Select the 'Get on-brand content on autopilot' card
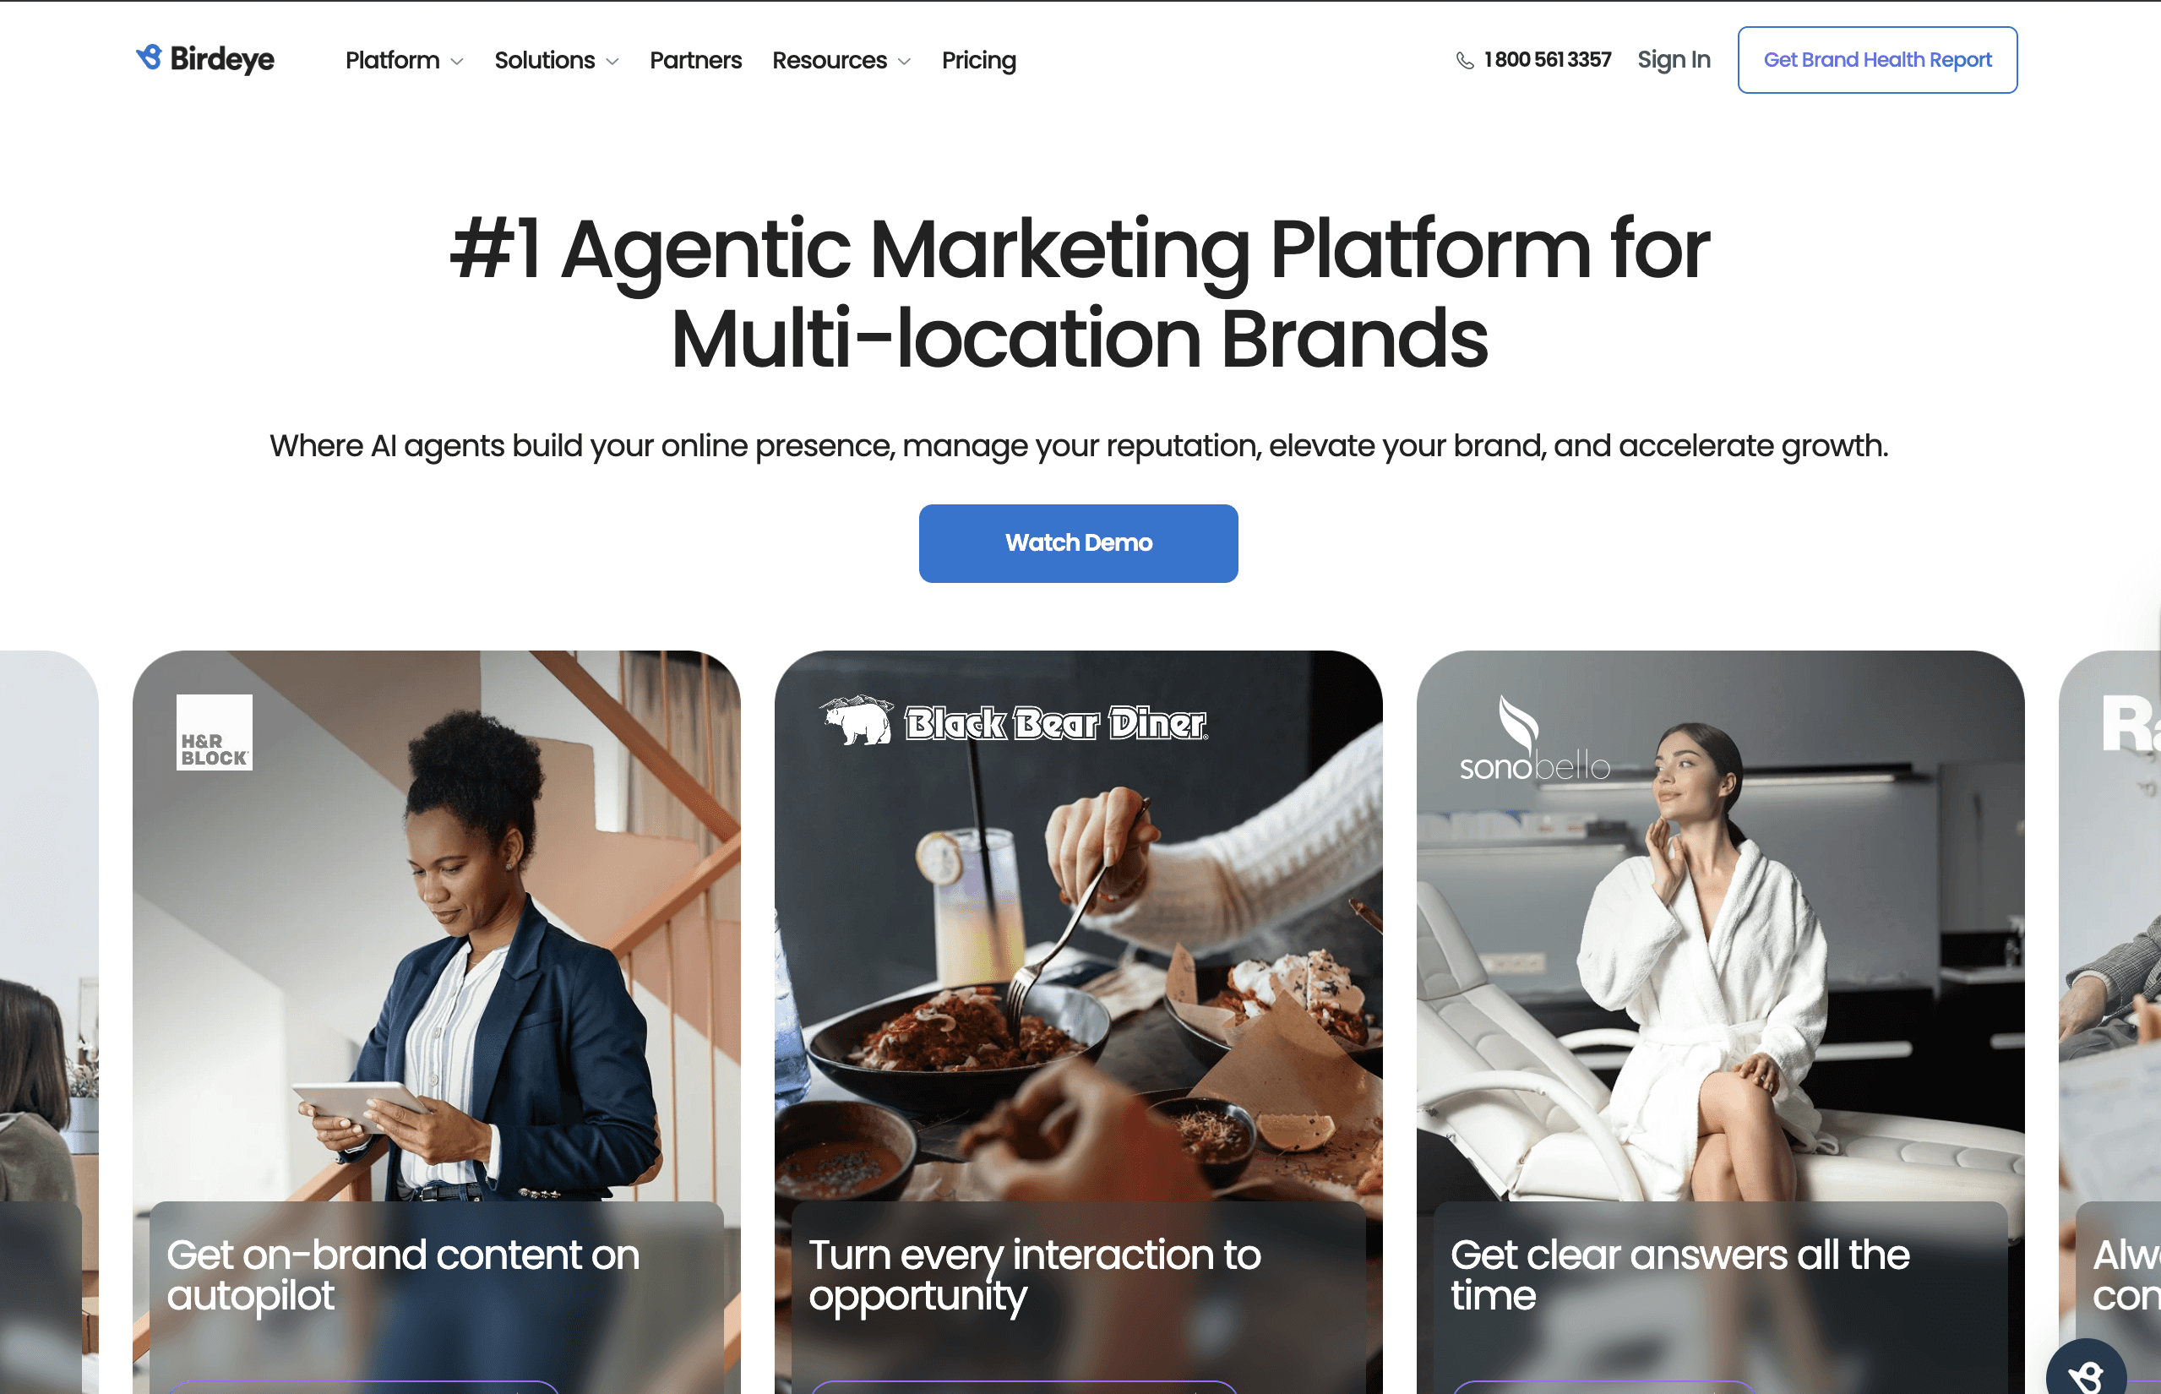 (436, 1022)
